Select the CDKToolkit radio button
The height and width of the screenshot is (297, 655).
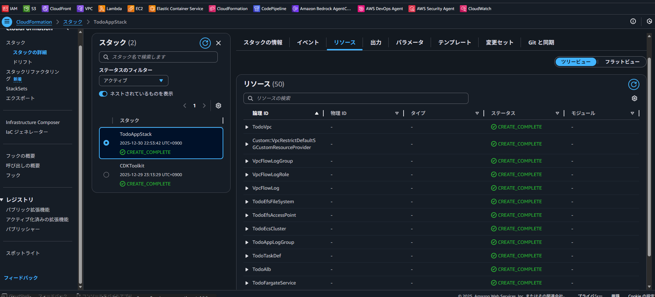click(106, 175)
